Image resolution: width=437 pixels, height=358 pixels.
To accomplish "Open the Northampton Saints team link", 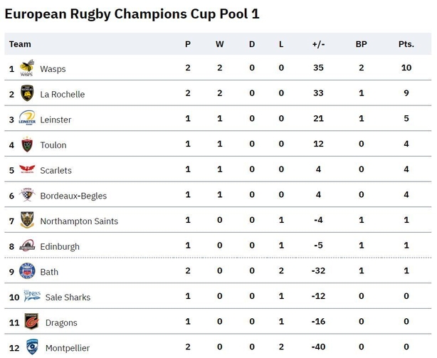I will (x=79, y=221).
